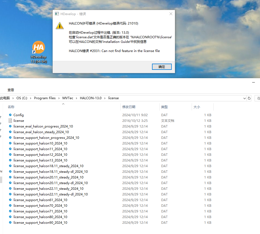Select file name license_support_halcon12_2024_10
The height and width of the screenshot is (234, 260).
(40, 155)
